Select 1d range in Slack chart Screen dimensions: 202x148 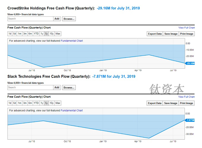10,103
